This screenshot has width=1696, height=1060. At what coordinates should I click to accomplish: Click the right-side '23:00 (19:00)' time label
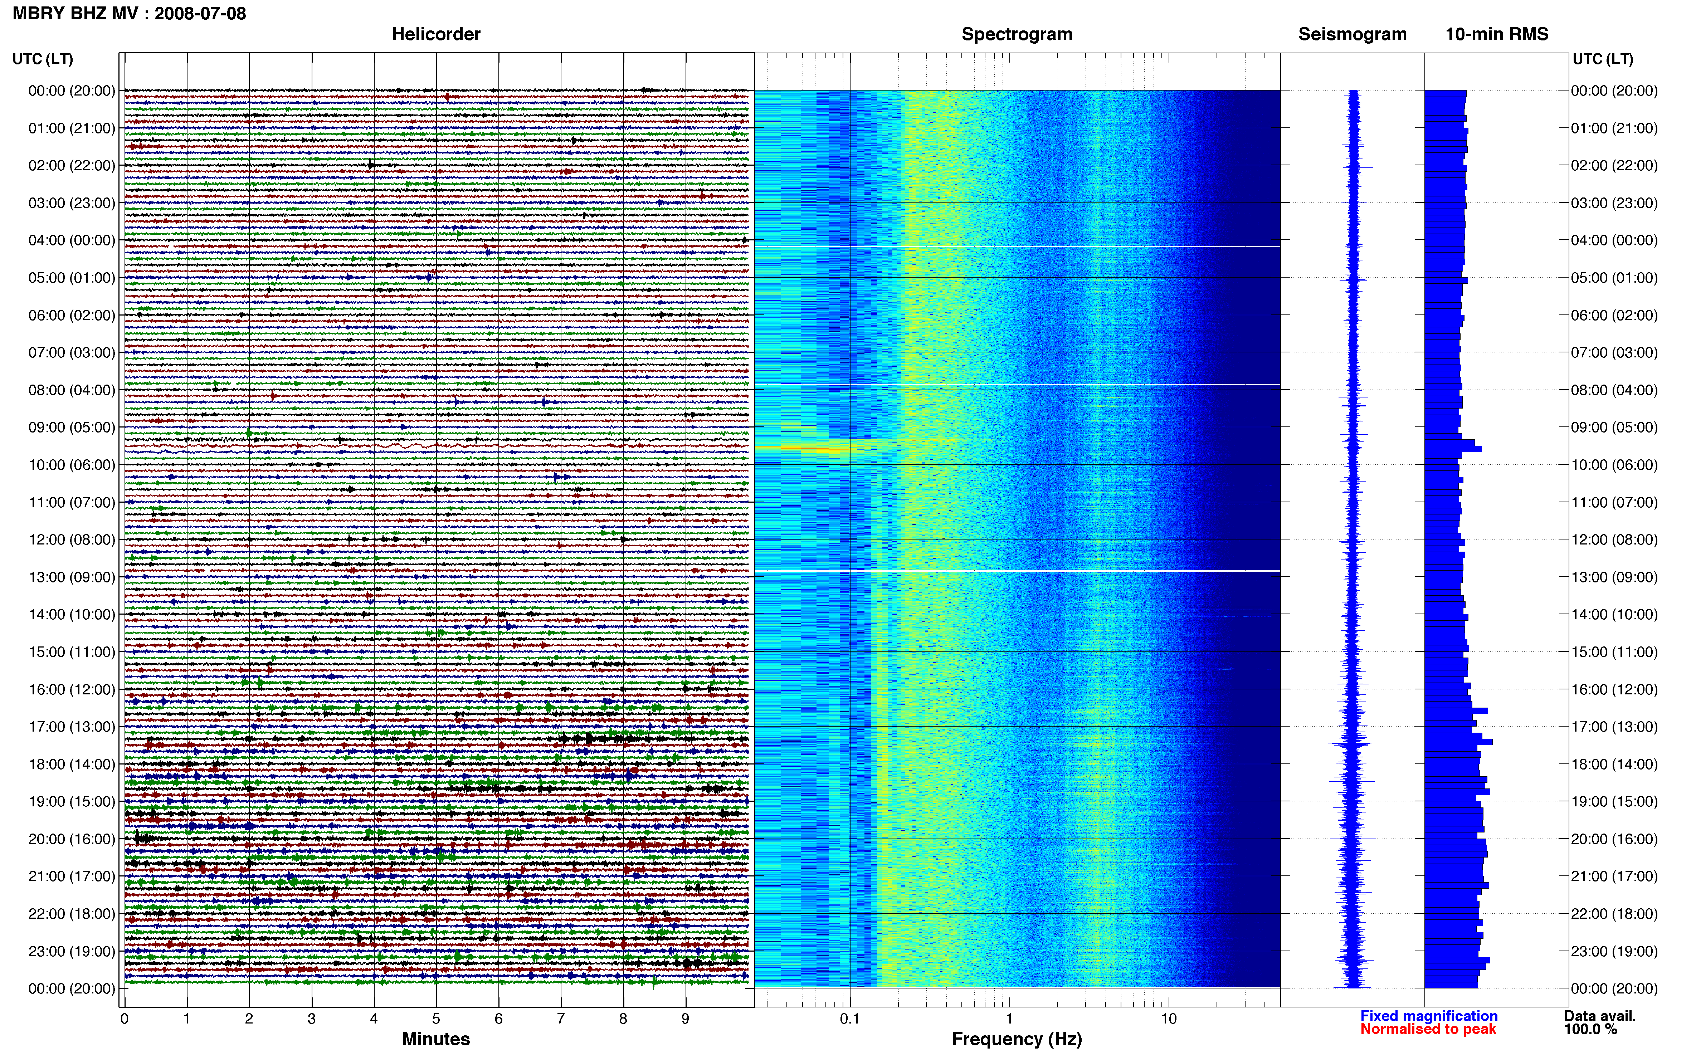point(1614,951)
